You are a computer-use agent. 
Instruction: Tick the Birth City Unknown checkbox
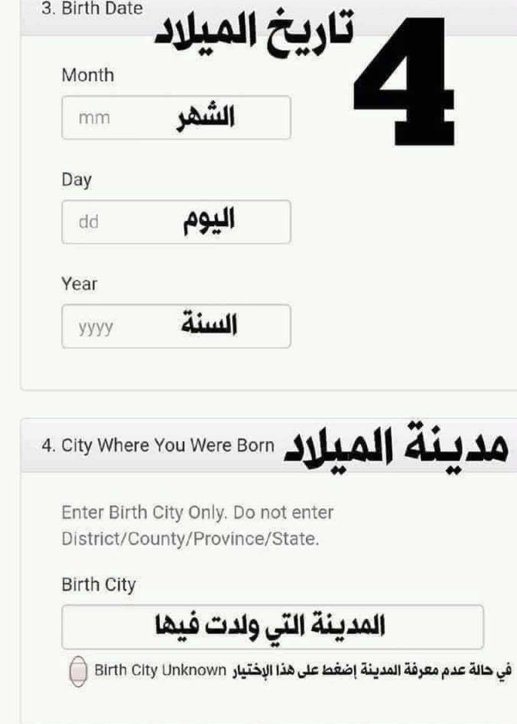pyautogui.click(x=78, y=671)
